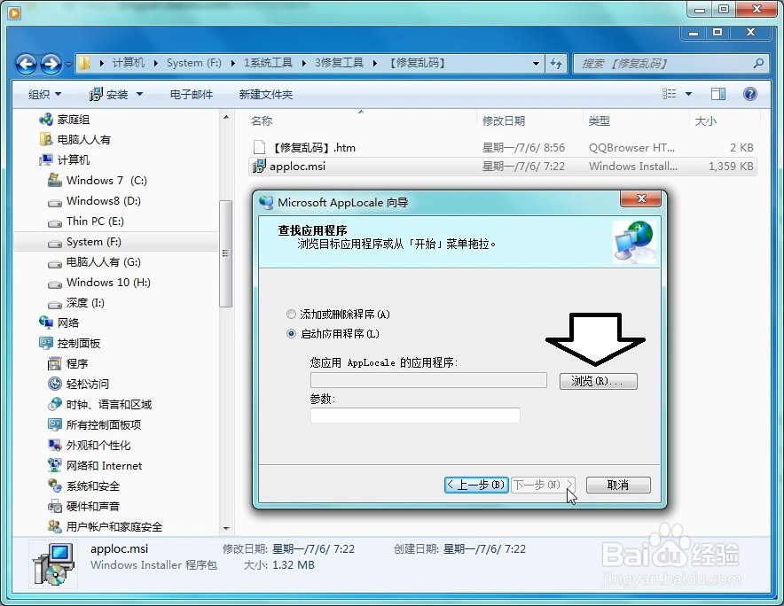Go forward with the Explorer Forward arrow
The image size is (784, 606).
click(x=51, y=64)
